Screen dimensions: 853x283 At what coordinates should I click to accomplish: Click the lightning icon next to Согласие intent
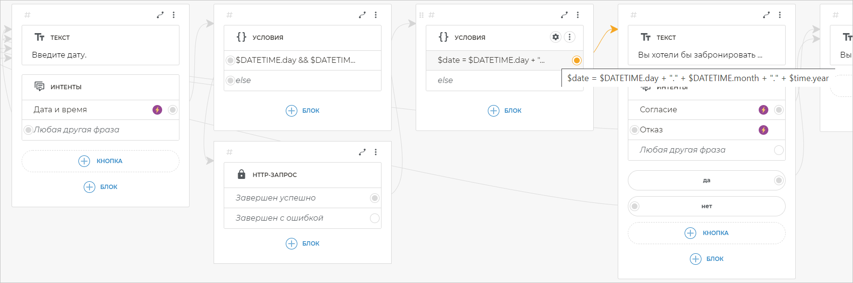(763, 110)
